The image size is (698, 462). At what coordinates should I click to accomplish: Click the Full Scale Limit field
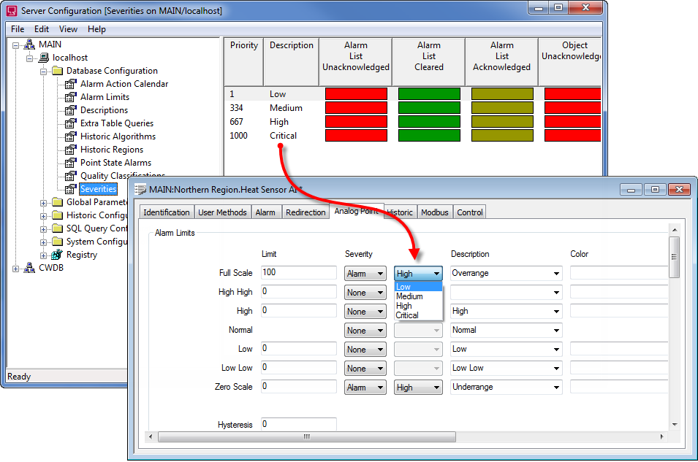click(x=298, y=273)
